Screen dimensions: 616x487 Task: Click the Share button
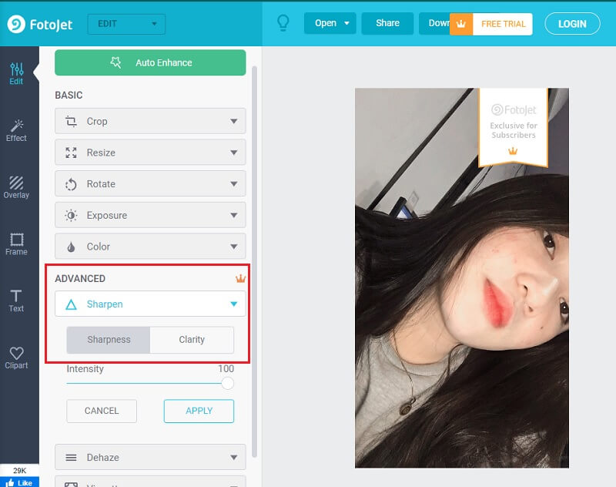pyautogui.click(x=387, y=23)
